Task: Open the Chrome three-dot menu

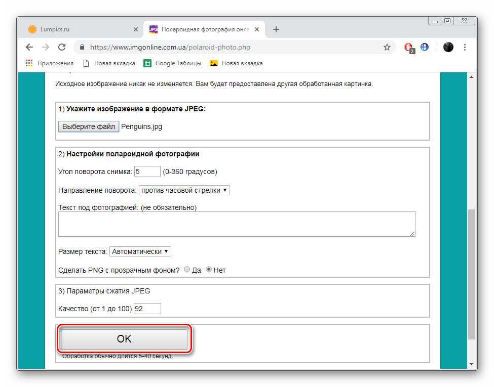Action: pos(465,47)
